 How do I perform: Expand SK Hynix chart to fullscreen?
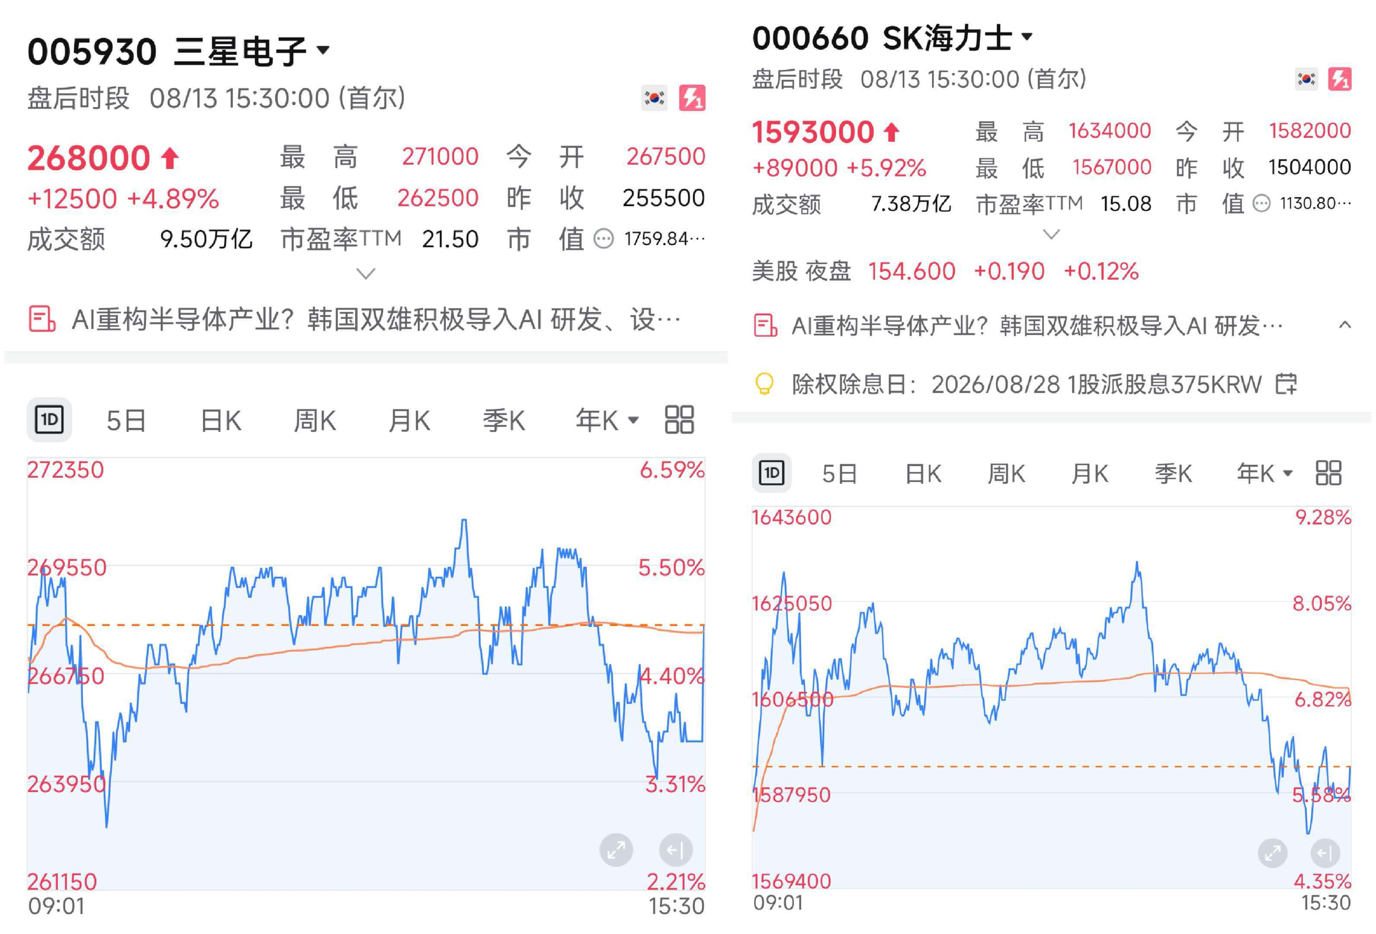[x=1272, y=854]
